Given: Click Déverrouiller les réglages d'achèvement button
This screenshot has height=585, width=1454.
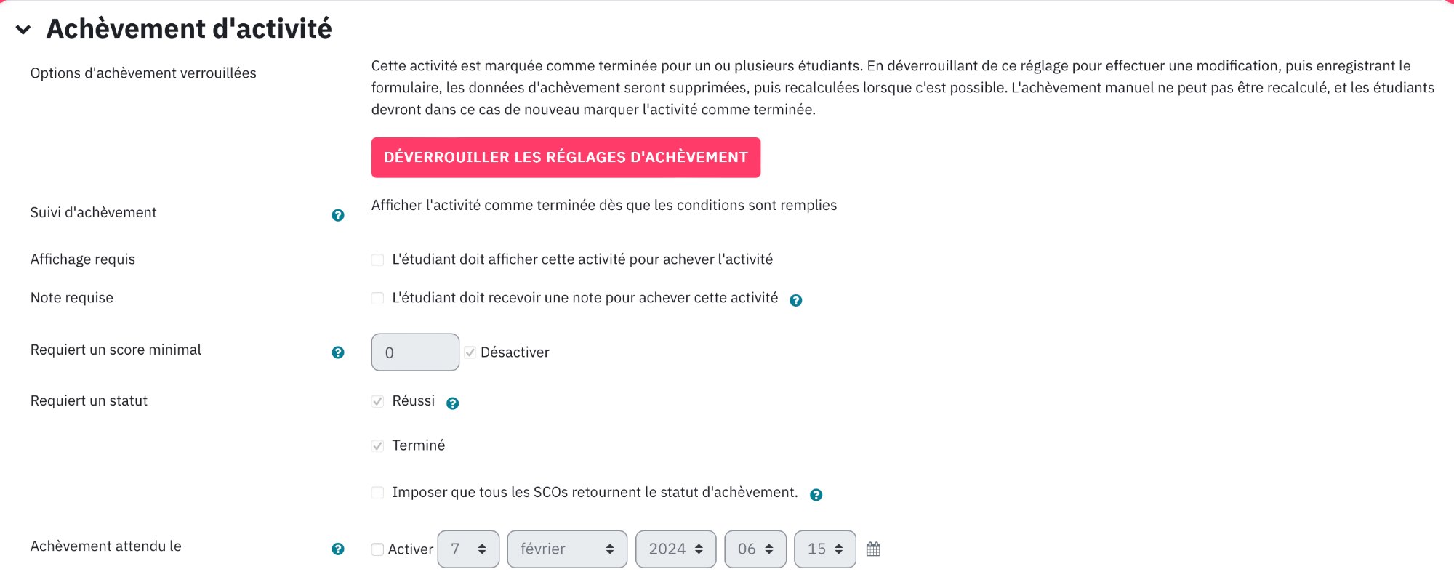Looking at the screenshot, I should coord(566,157).
